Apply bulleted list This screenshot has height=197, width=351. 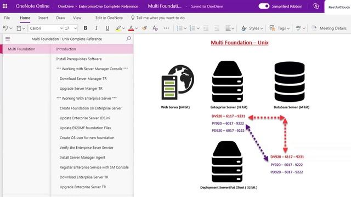(179, 28)
